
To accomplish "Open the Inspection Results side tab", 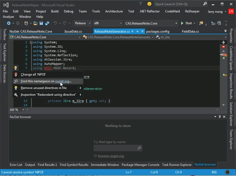I will click(x=231, y=86).
